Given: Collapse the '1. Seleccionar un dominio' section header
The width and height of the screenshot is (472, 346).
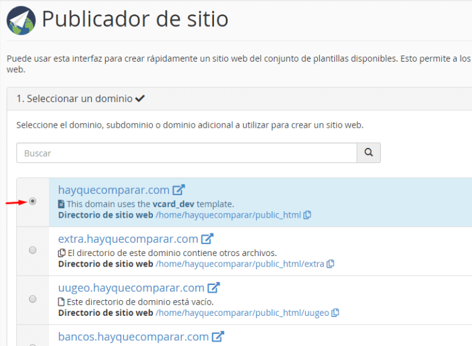Looking at the screenshot, I should point(240,99).
